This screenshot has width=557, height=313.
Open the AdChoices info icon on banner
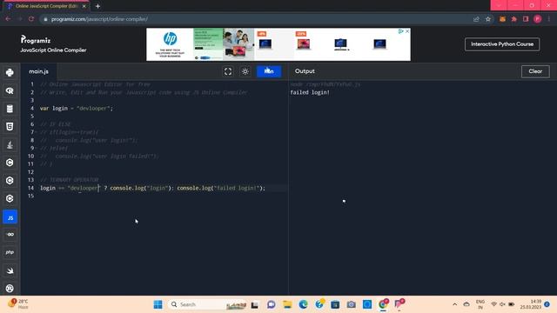[400, 31]
